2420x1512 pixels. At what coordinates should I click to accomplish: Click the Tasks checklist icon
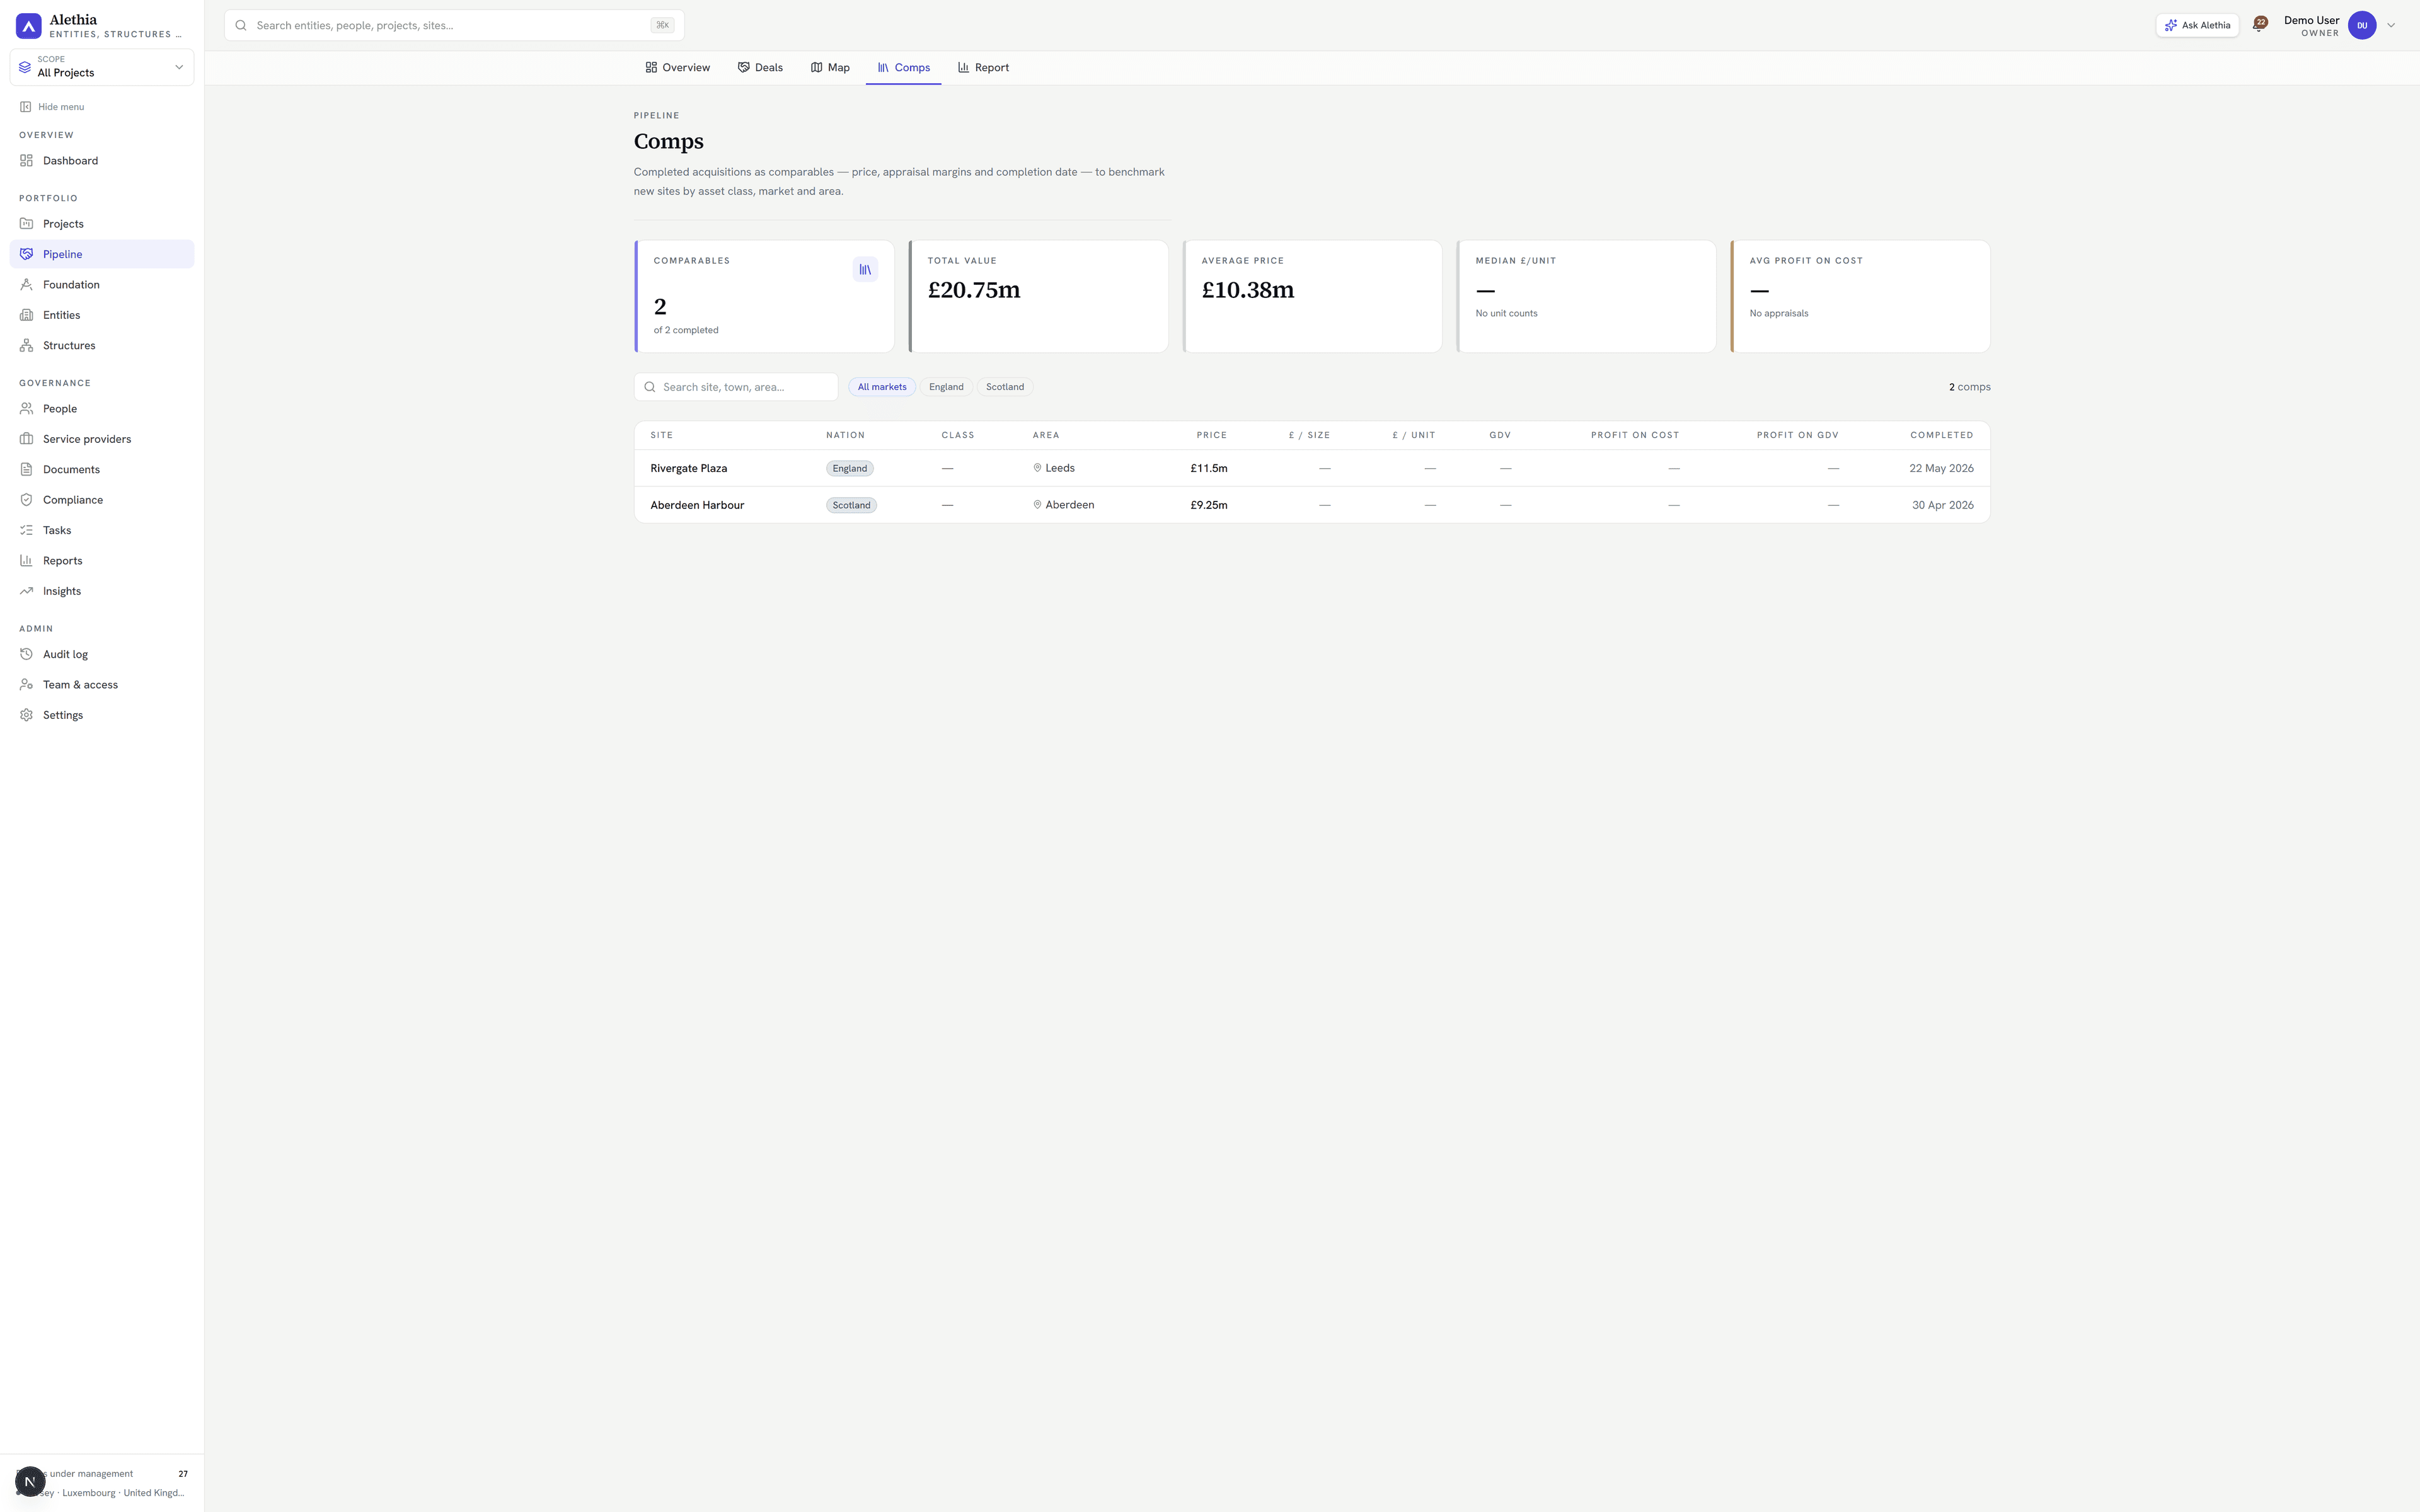27,530
